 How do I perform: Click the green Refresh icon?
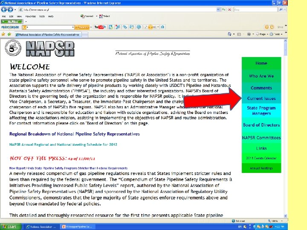pyautogui.click(x=223, y=9)
